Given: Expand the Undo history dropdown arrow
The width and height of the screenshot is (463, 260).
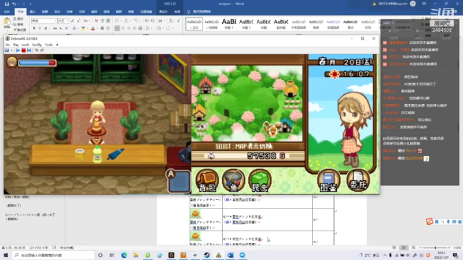Looking at the screenshot, I should click(x=18, y=4).
